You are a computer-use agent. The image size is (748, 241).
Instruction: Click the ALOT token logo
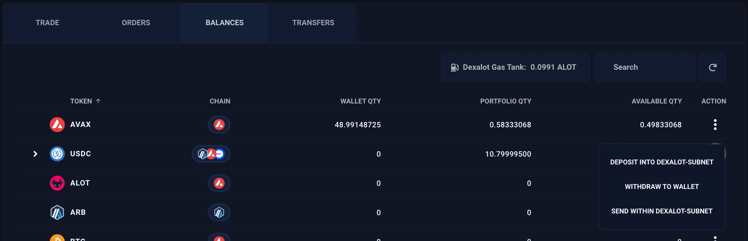pos(57,183)
